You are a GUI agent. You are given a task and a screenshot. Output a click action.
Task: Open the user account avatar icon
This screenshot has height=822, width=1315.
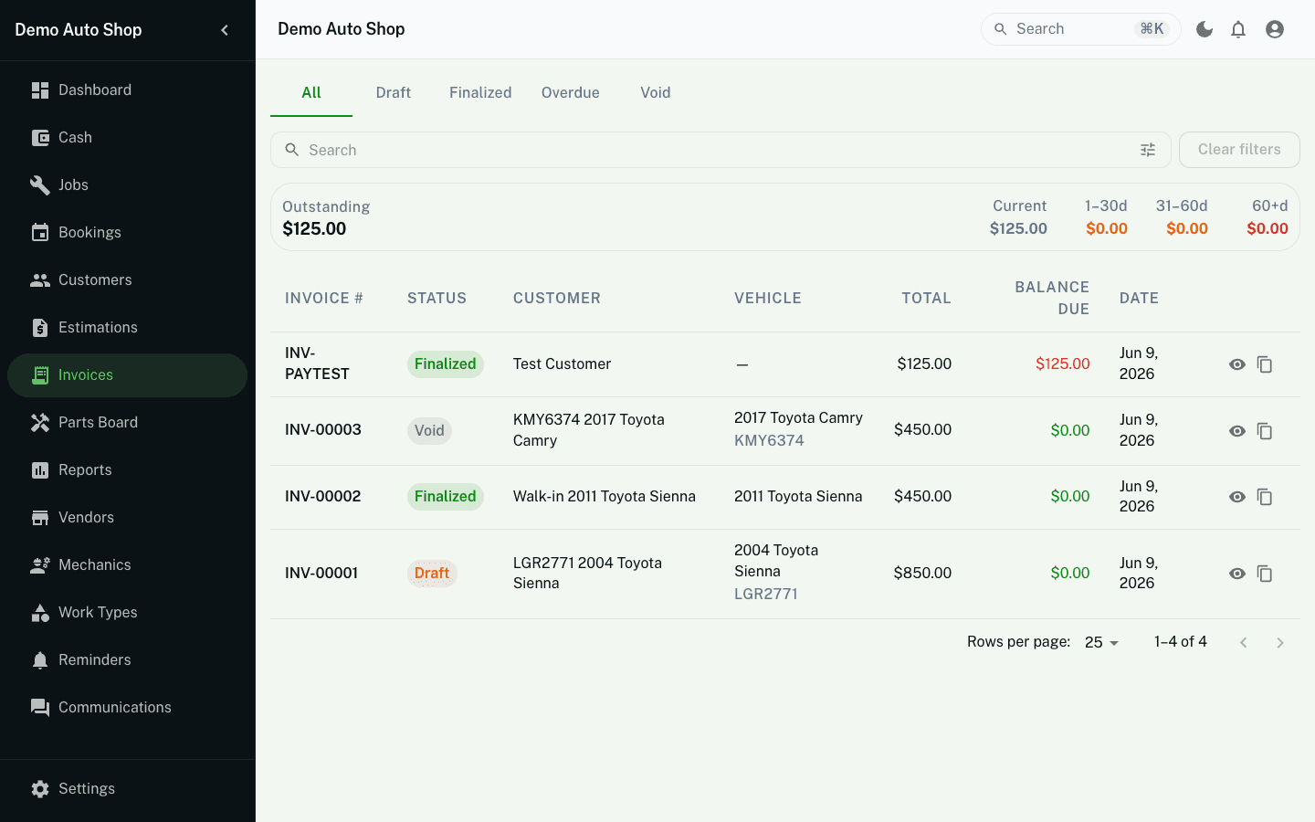(1275, 29)
